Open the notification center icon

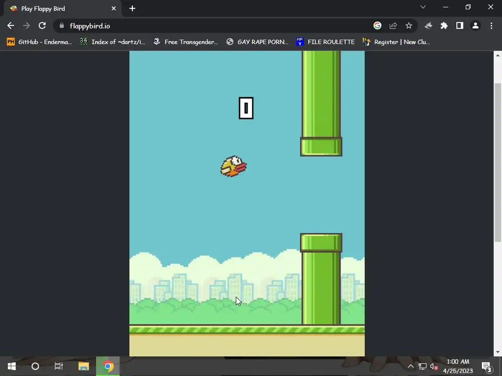pyautogui.click(x=486, y=366)
